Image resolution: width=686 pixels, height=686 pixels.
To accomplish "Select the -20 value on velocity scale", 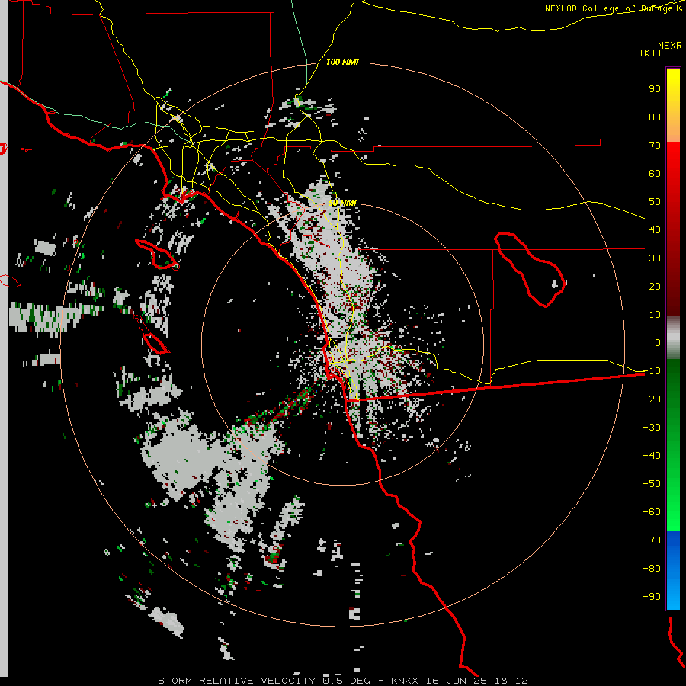I will click(652, 399).
